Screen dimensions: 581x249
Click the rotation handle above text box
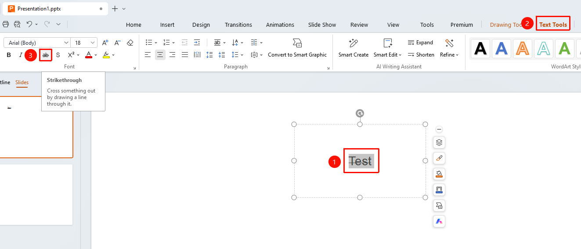[360, 114]
